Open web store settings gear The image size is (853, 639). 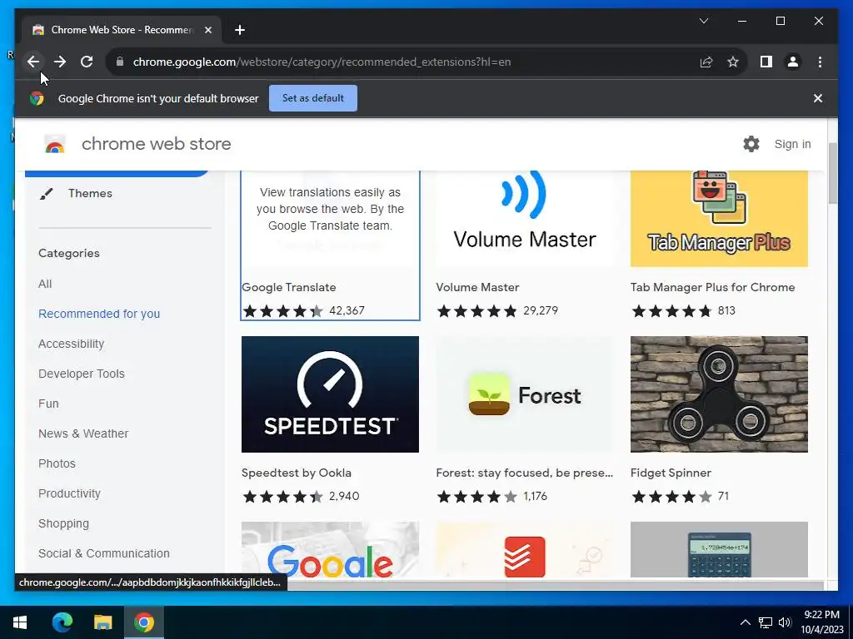tap(751, 144)
